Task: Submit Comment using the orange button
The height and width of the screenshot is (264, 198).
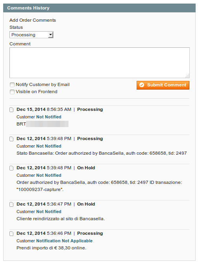Action: pyautogui.click(x=163, y=85)
